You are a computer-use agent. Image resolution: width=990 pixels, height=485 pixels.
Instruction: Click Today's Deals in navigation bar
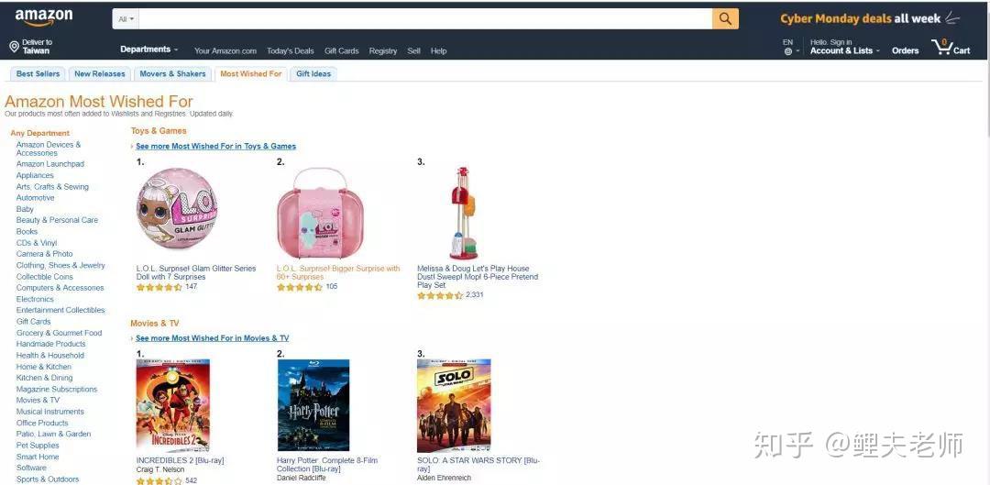point(290,51)
